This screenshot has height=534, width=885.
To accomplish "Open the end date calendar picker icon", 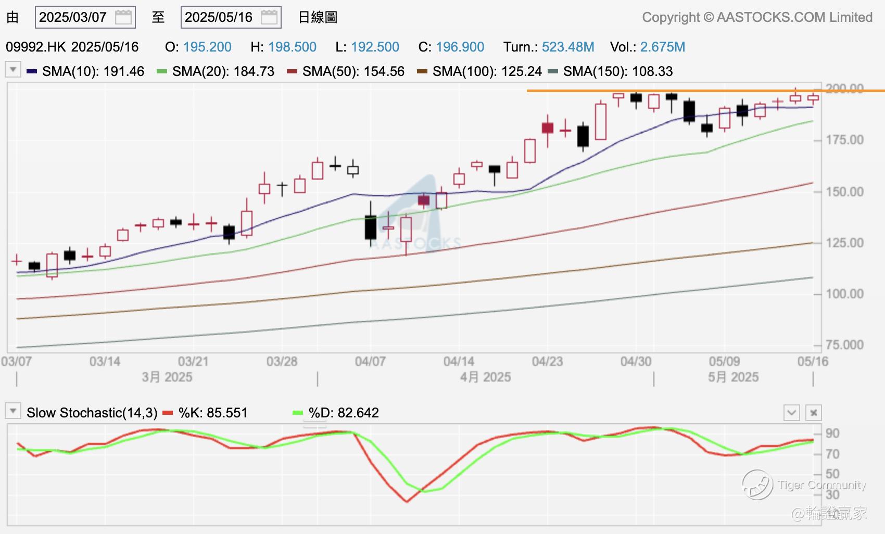I will 269,17.
